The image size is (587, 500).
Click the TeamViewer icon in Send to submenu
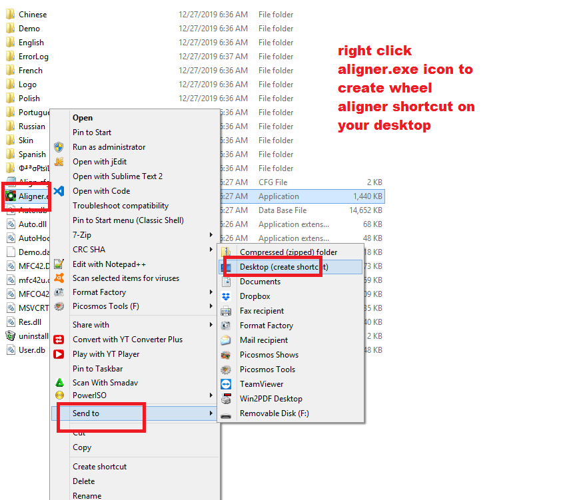[227, 384]
